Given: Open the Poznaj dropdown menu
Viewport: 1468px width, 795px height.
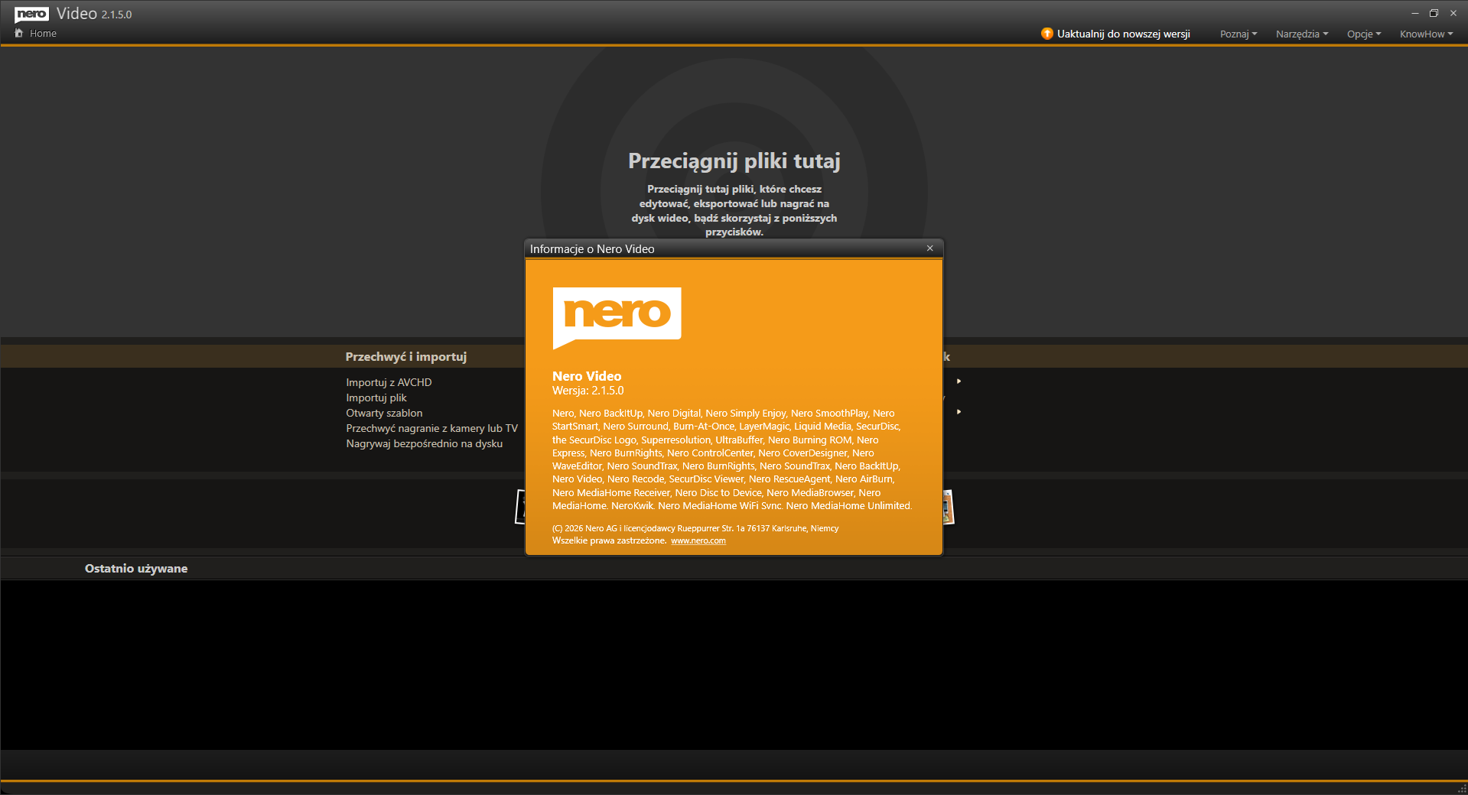Looking at the screenshot, I should tap(1239, 34).
